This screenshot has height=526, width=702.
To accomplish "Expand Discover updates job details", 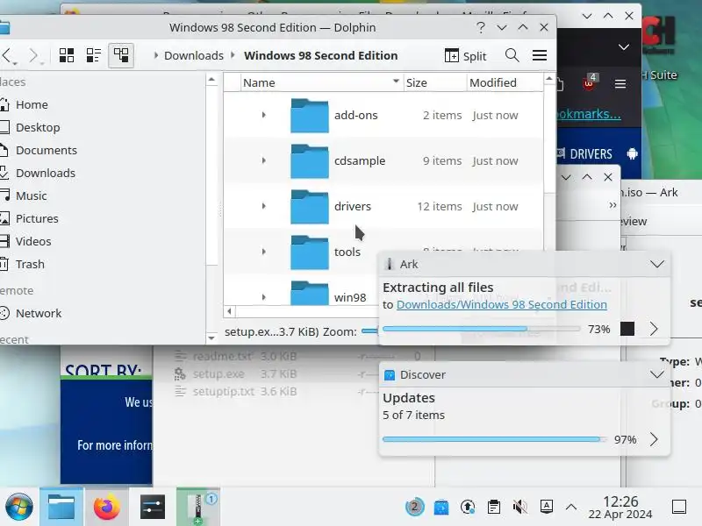I will [654, 439].
